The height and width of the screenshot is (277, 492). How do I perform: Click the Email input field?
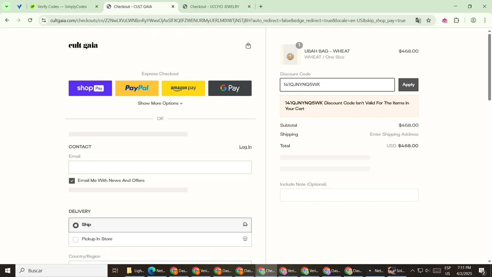(x=160, y=167)
